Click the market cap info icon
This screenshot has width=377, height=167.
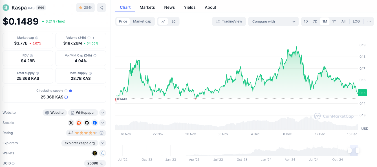tap(37, 38)
